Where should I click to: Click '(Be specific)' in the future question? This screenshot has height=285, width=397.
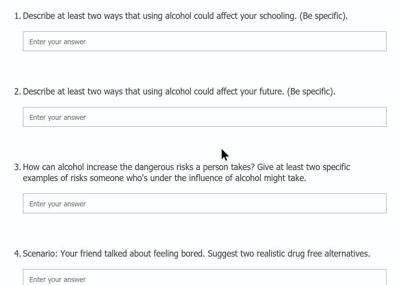(x=311, y=92)
